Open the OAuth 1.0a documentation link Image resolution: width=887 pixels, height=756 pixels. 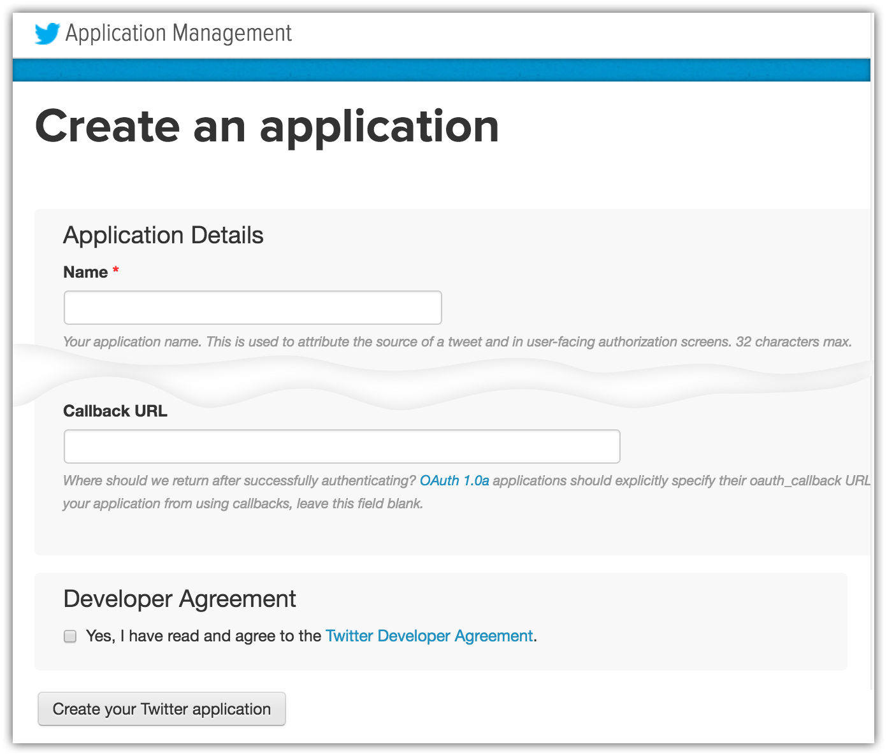pos(454,481)
